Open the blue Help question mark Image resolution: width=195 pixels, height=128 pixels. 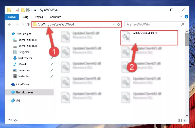[x=186, y=17]
